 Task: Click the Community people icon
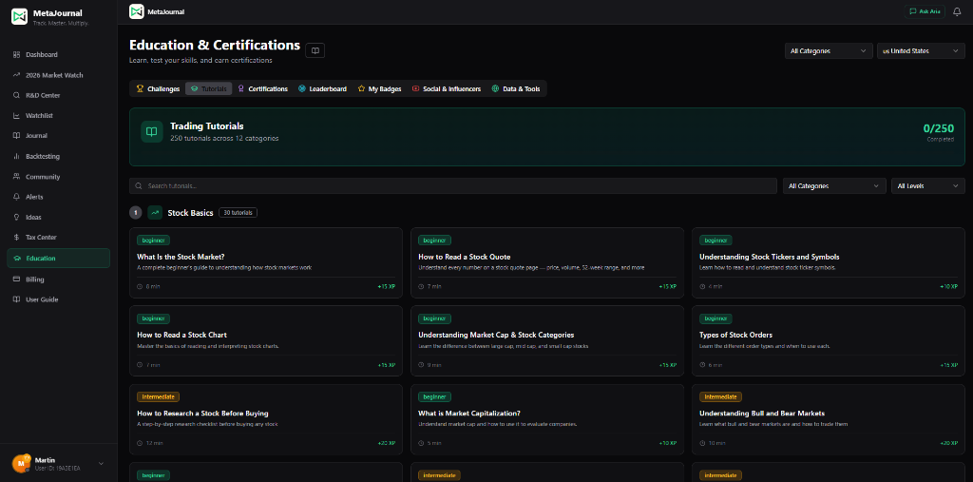tap(17, 177)
